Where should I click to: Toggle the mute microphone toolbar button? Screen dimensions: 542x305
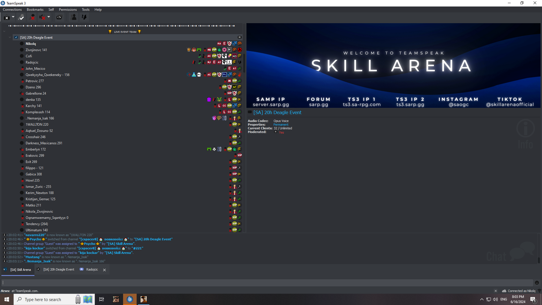coord(32,18)
